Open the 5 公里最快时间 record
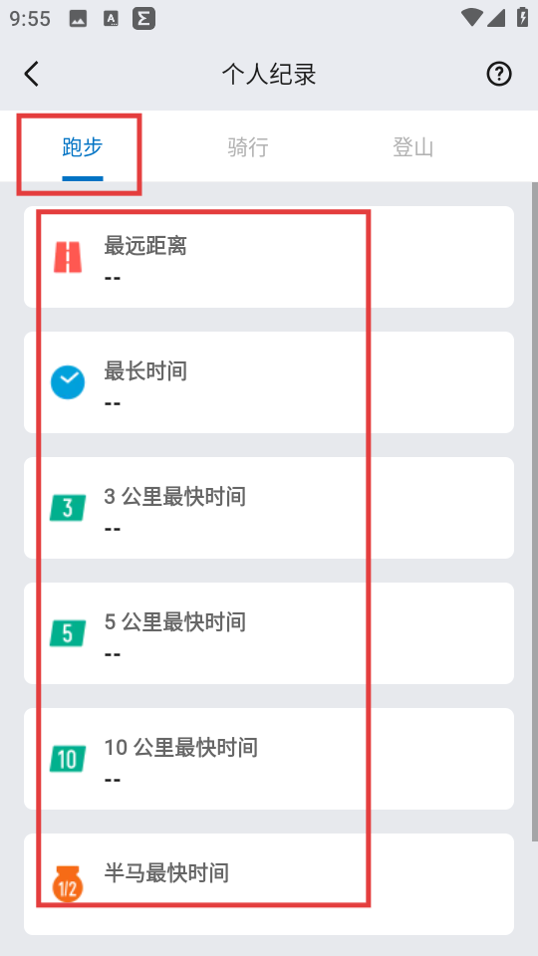 [269, 633]
